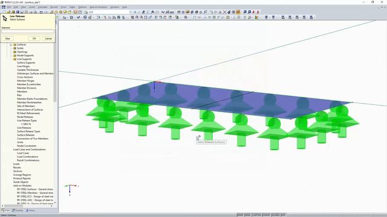
Task: Open the Window menu
Action: point(114,7)
